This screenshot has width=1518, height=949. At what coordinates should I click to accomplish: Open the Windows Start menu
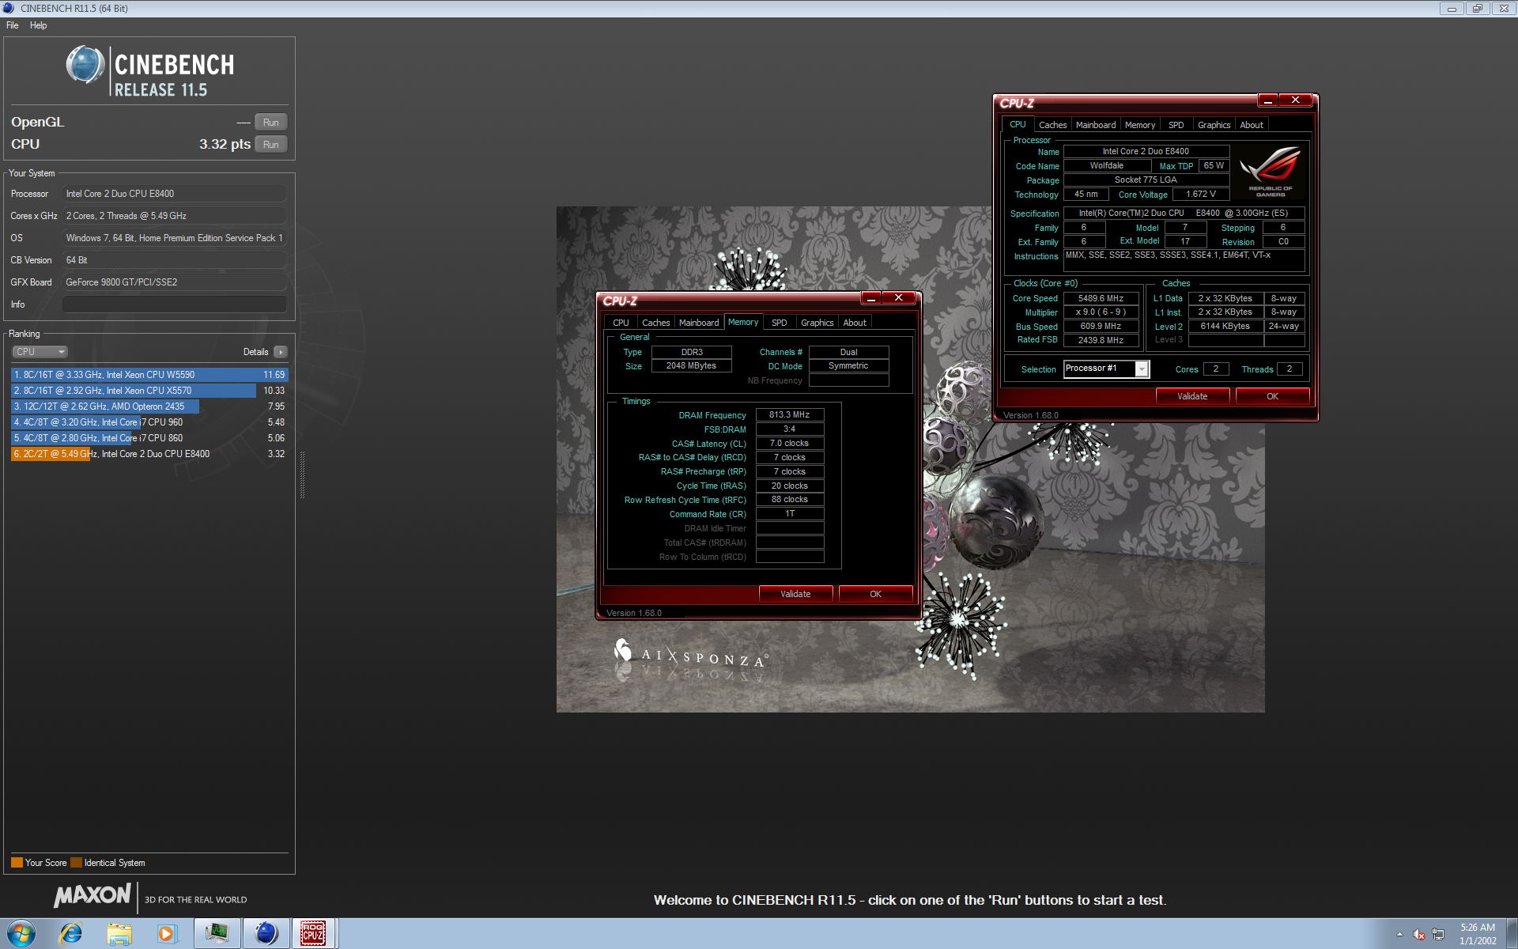[x=21, y=934]
